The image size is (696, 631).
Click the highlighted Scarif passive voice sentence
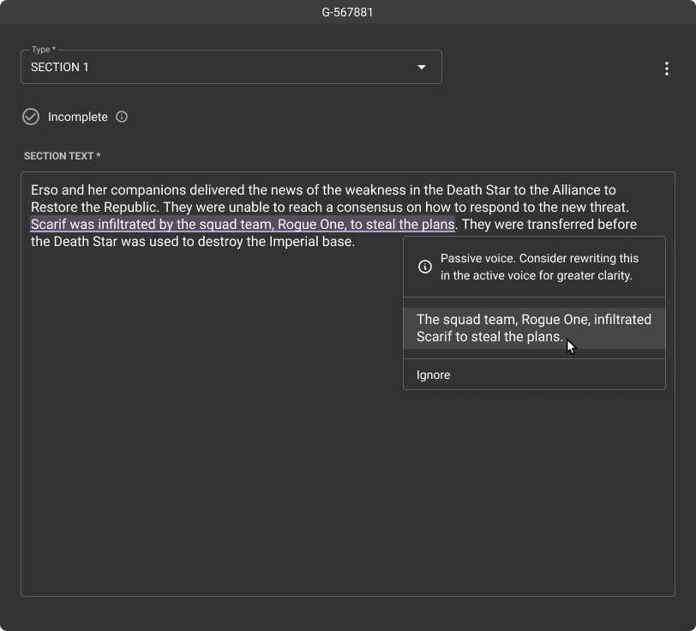[x=243, y=225]
